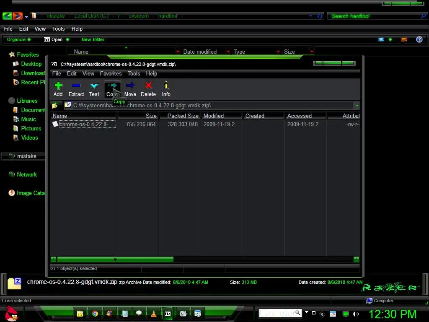Open Size column filter dropdown in Explorer

click(x=312, y=52)
